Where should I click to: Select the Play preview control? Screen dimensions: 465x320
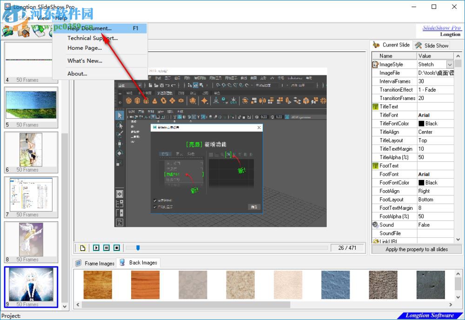(96, 247)
